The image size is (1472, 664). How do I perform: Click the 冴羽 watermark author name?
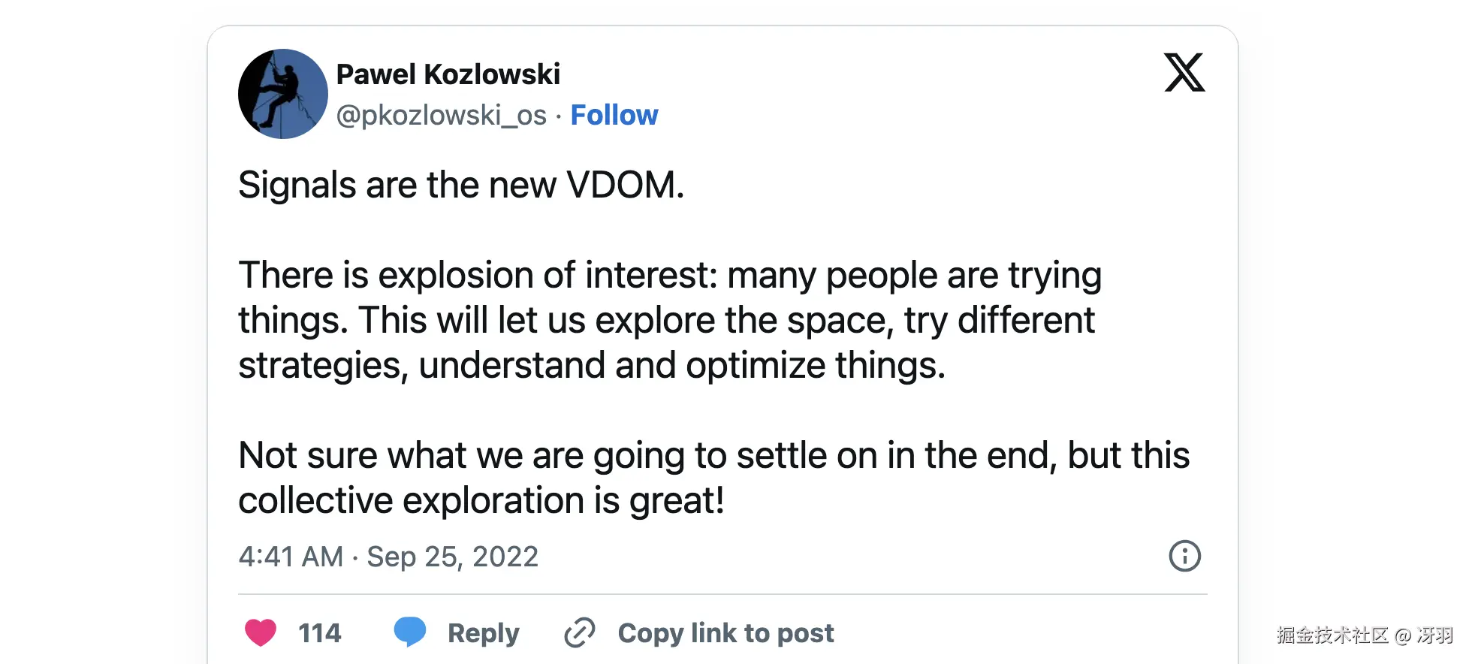(x=1434, y=635)
